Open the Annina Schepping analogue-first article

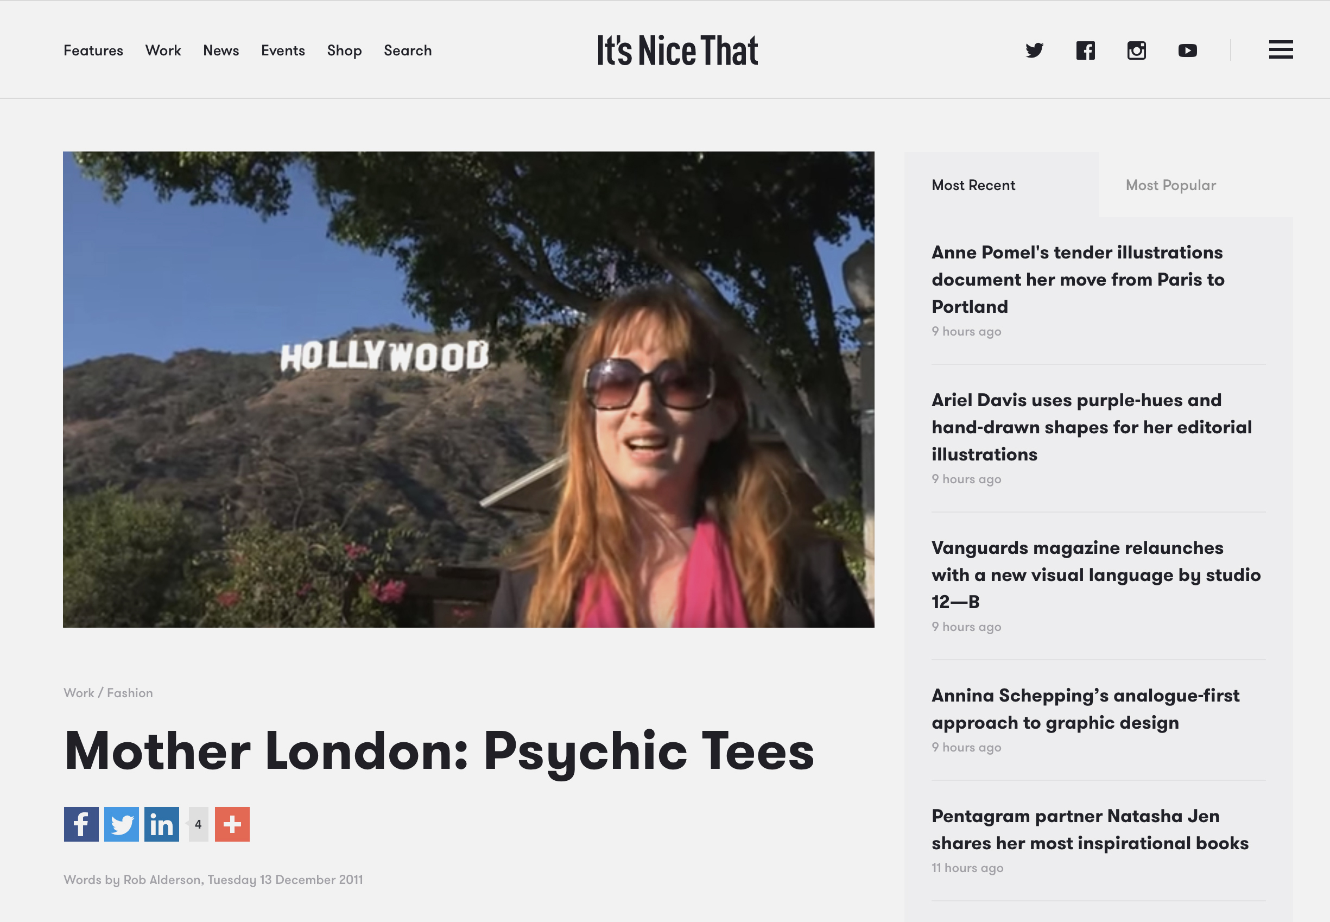tap(1085, 708)
